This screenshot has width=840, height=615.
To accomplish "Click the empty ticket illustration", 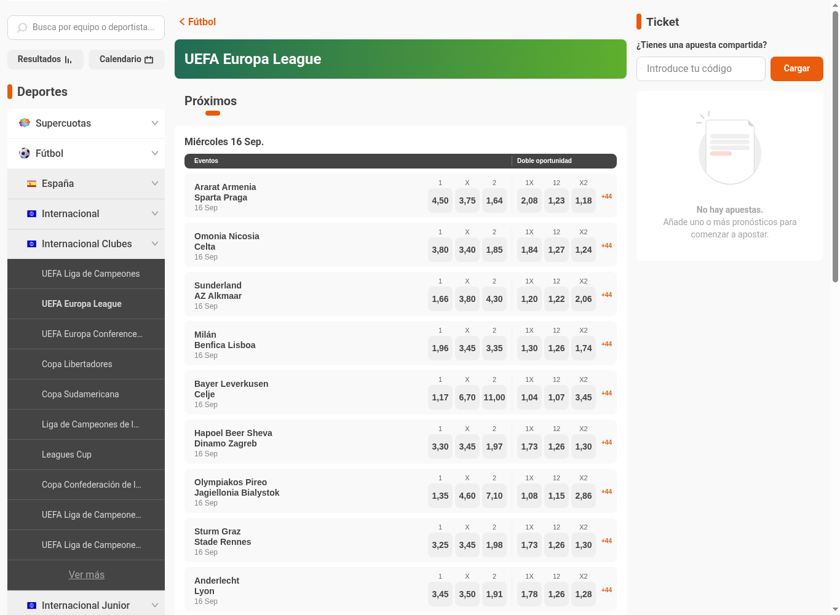I will click(x=730, y=148).
